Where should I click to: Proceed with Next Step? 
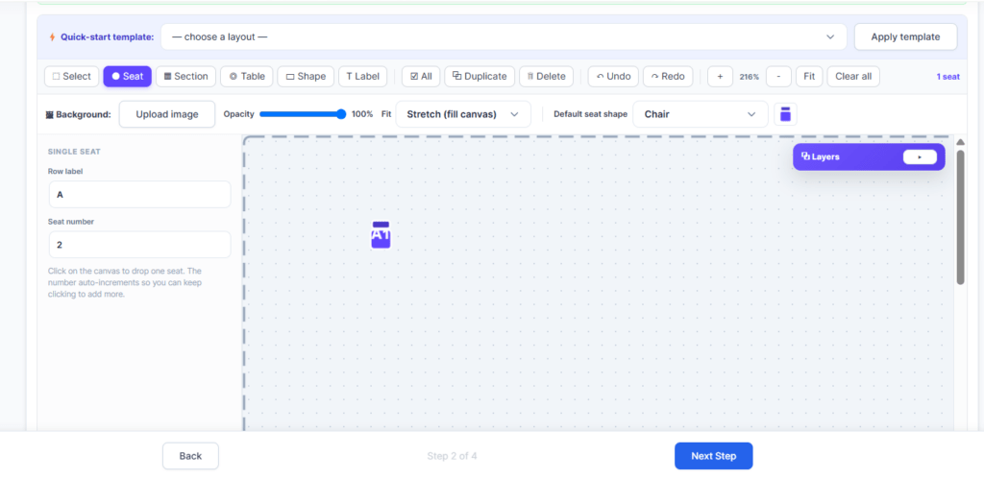tap(714, 456)
